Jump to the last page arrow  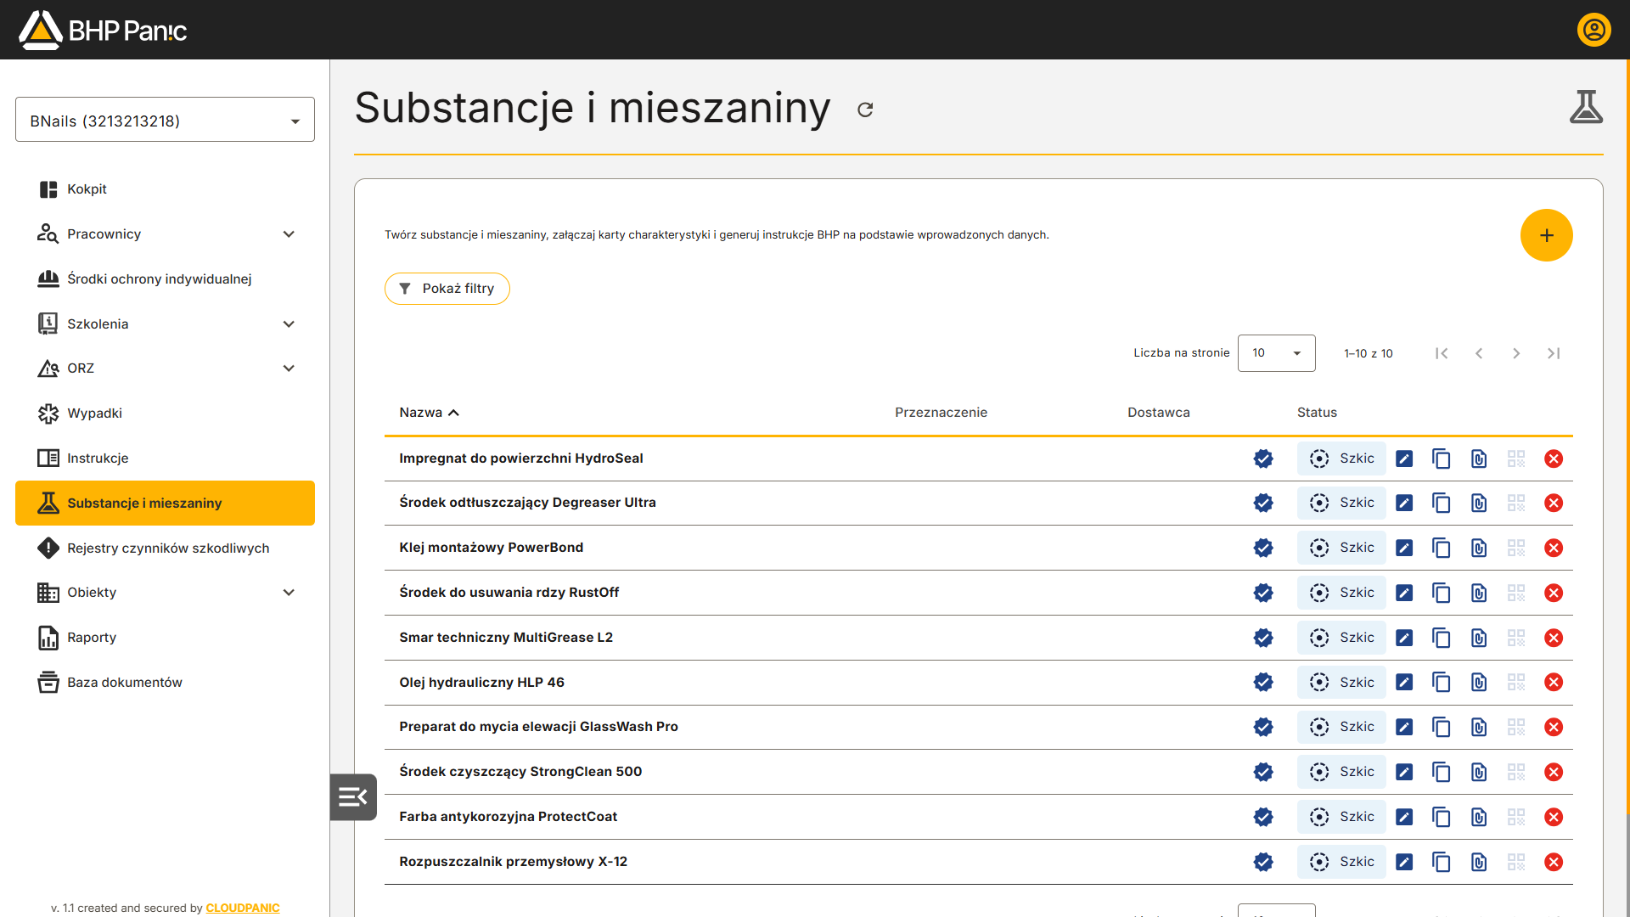[x=1554, y=353]
